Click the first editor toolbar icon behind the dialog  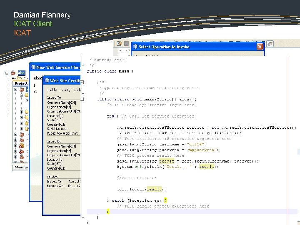tap(119, 44)
